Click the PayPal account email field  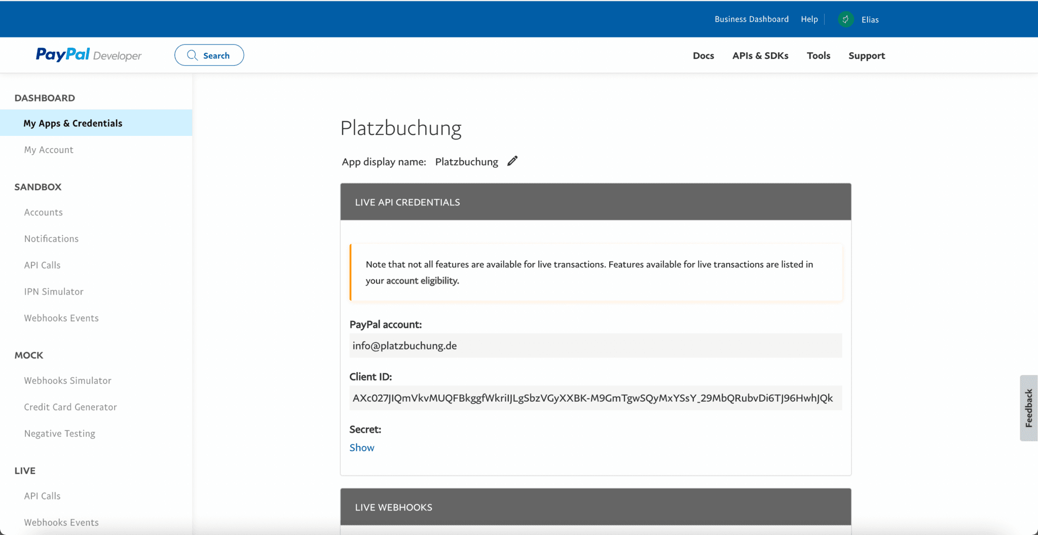[596, 346]
